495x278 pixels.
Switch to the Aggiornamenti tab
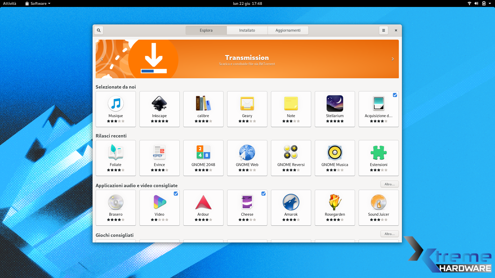coord(288,30)
